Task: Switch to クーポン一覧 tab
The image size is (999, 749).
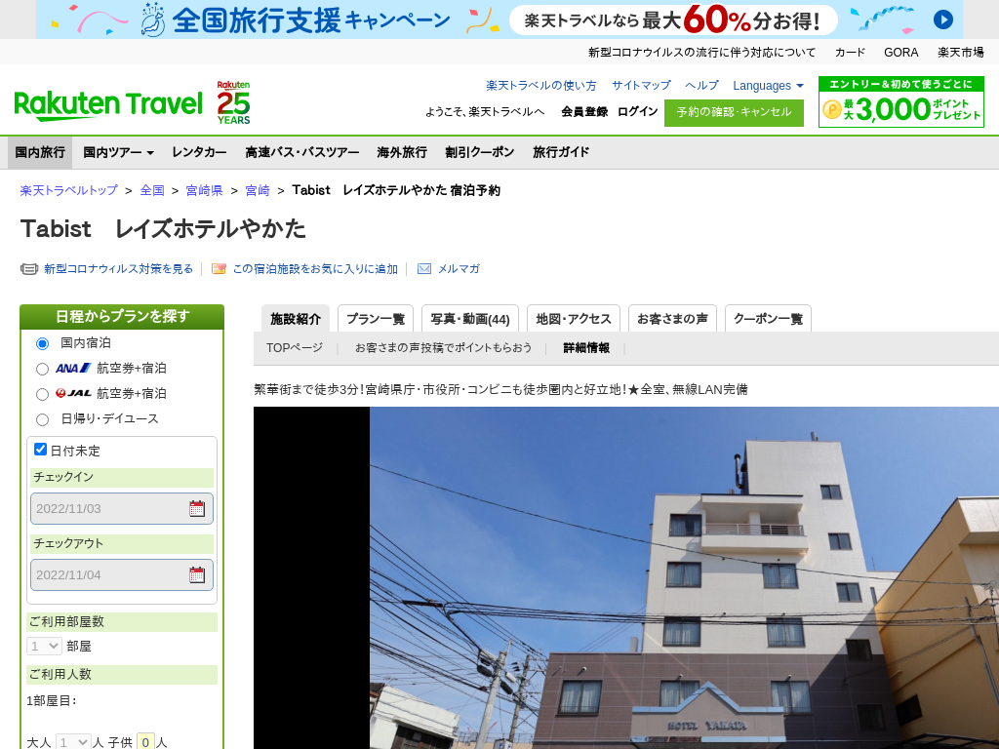Action: click(x=768, y=319)
